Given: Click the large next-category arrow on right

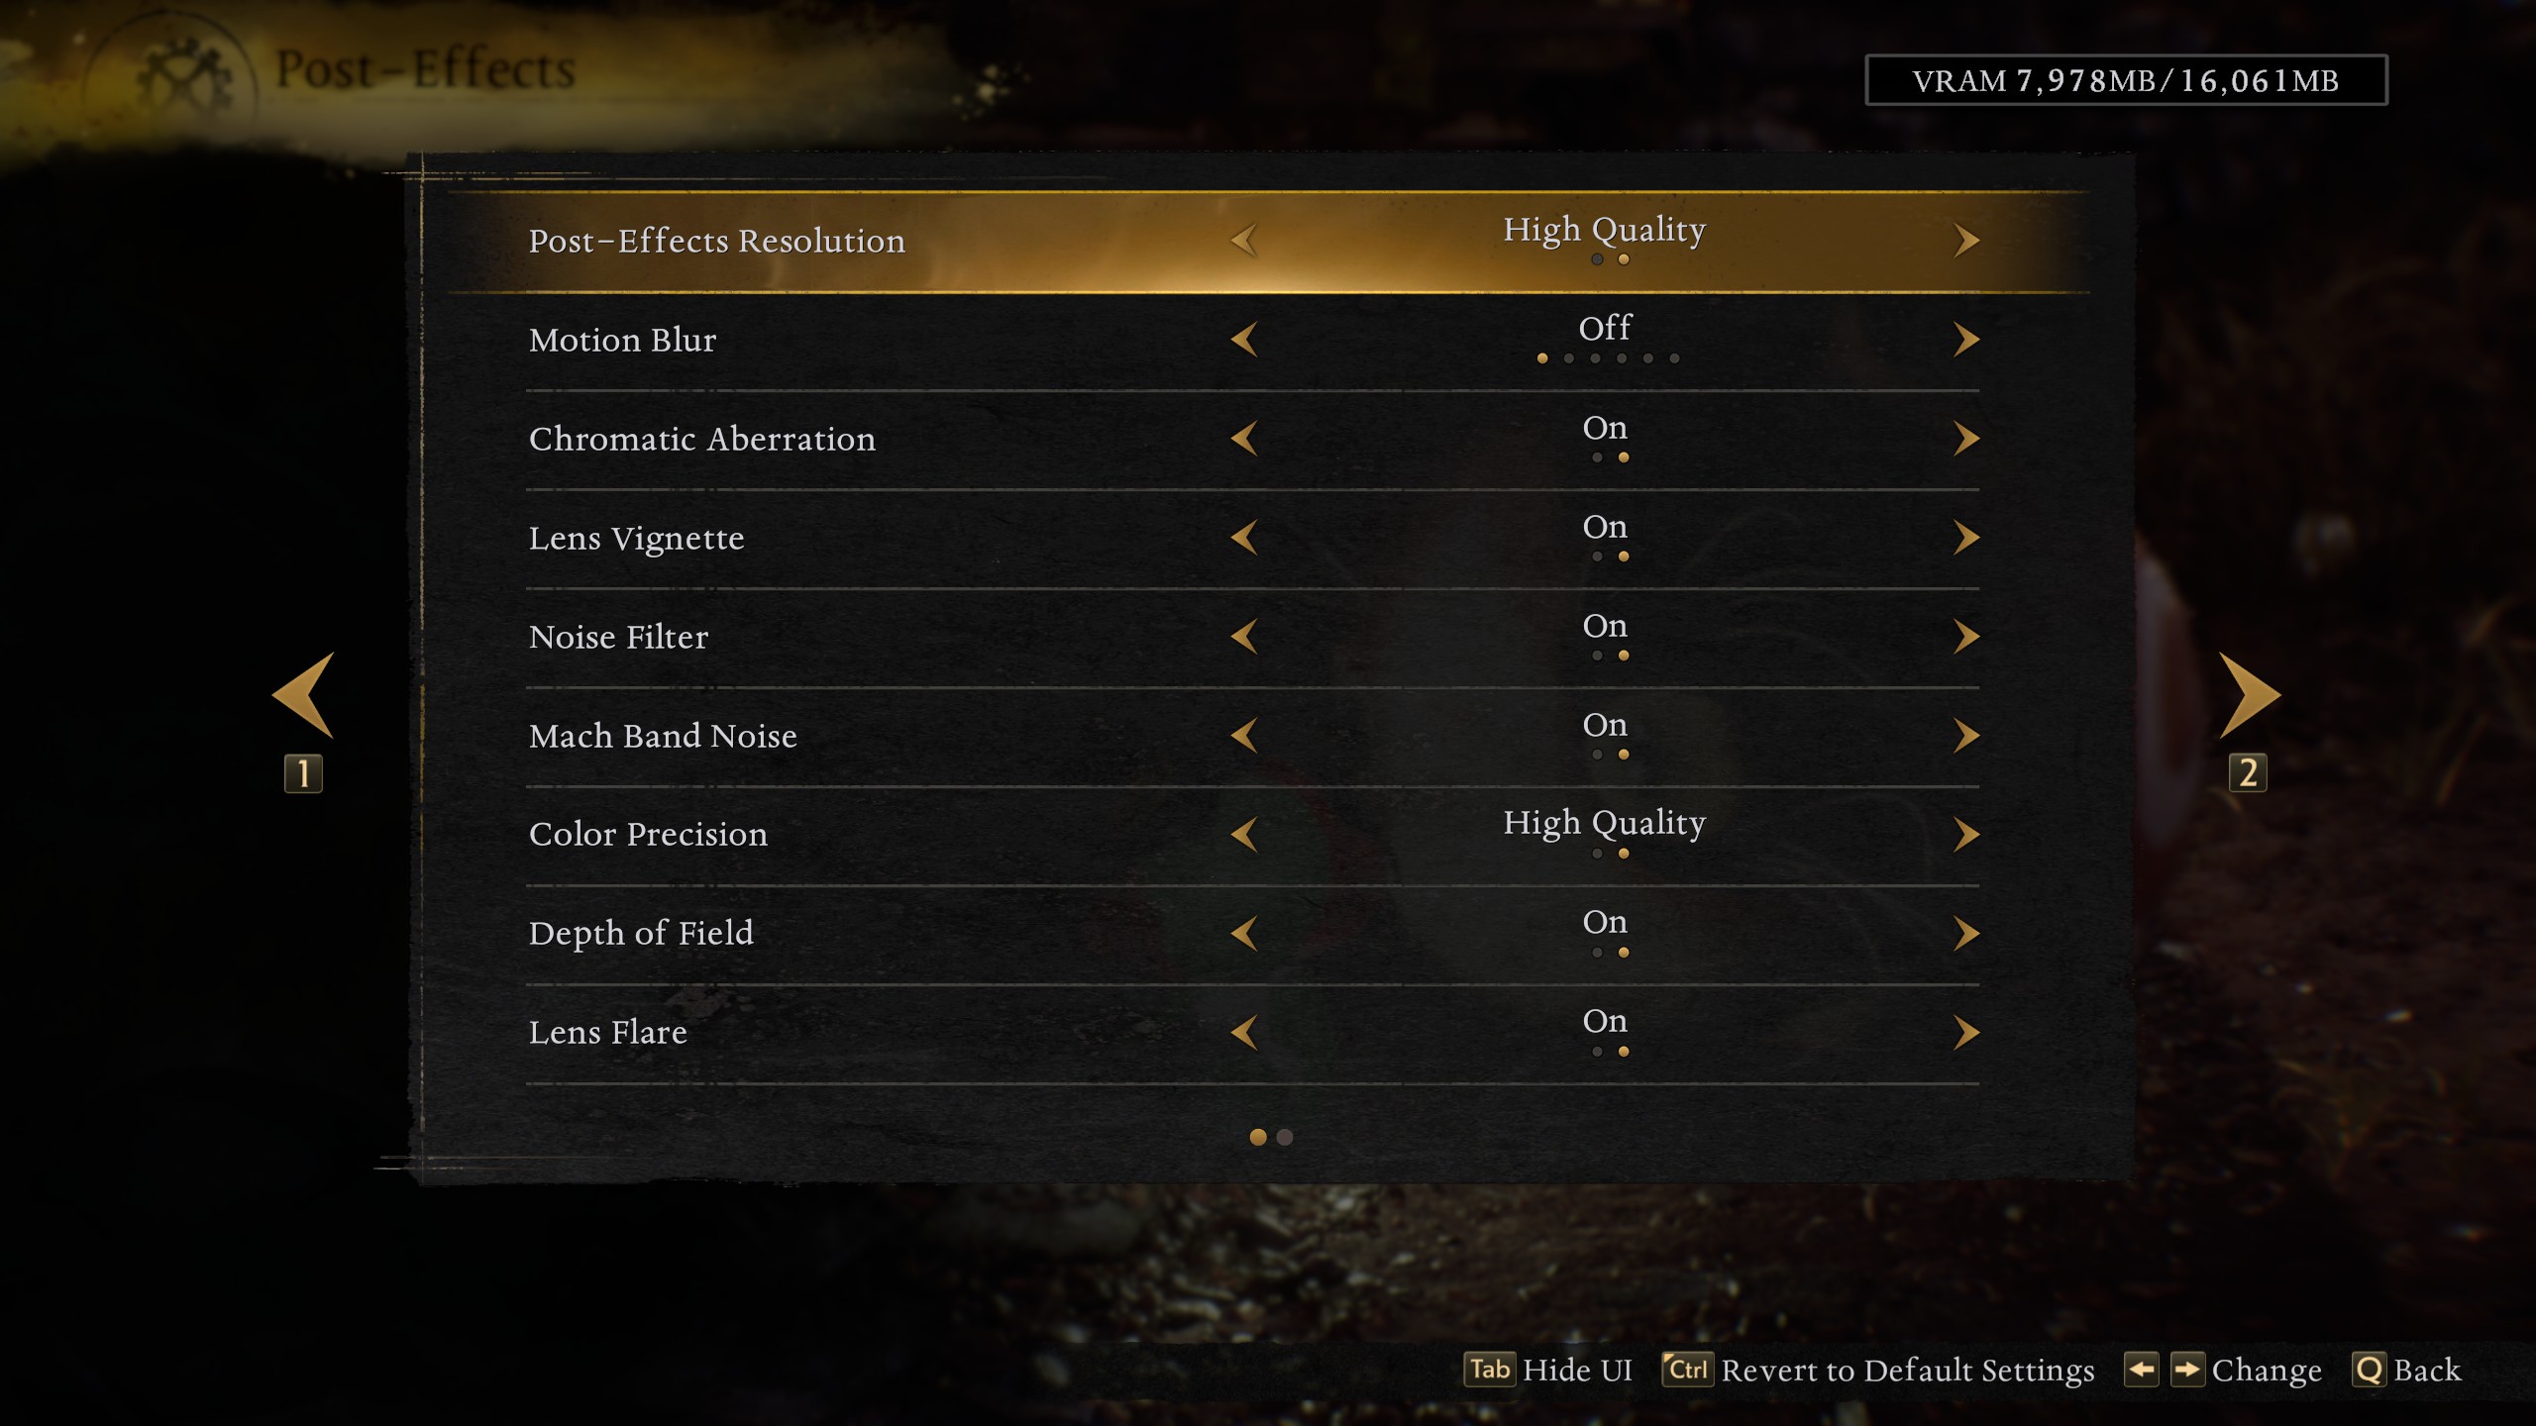Looking at the screenshot, I should [2248, 695].
